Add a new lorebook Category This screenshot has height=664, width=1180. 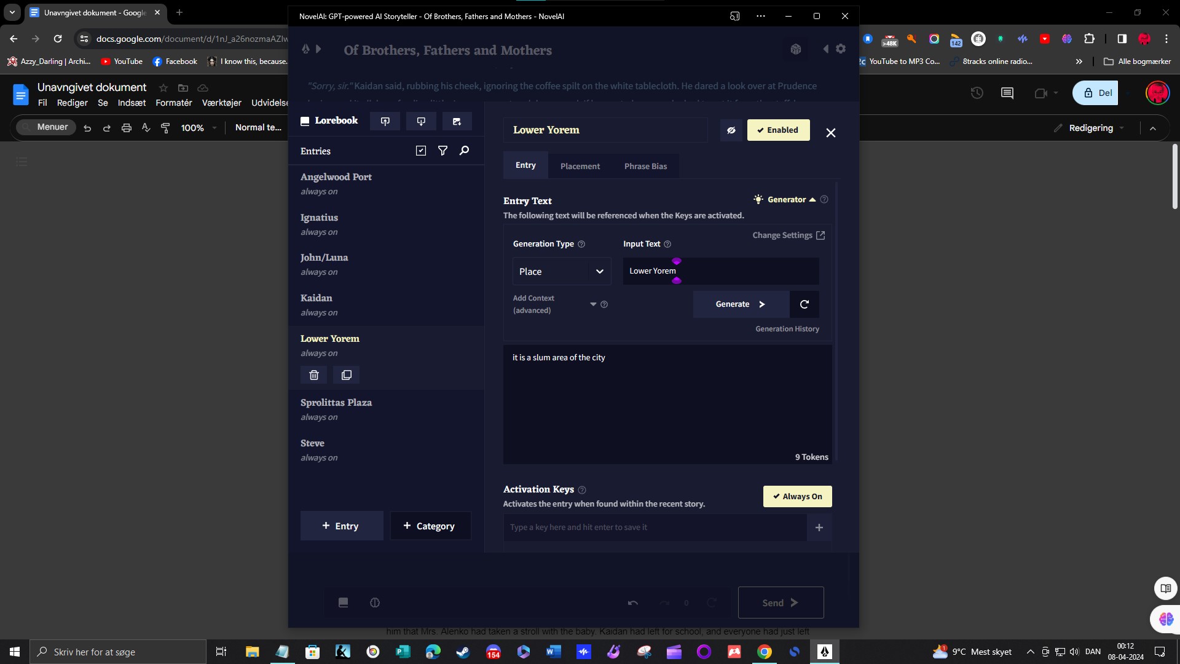point(430,526)
